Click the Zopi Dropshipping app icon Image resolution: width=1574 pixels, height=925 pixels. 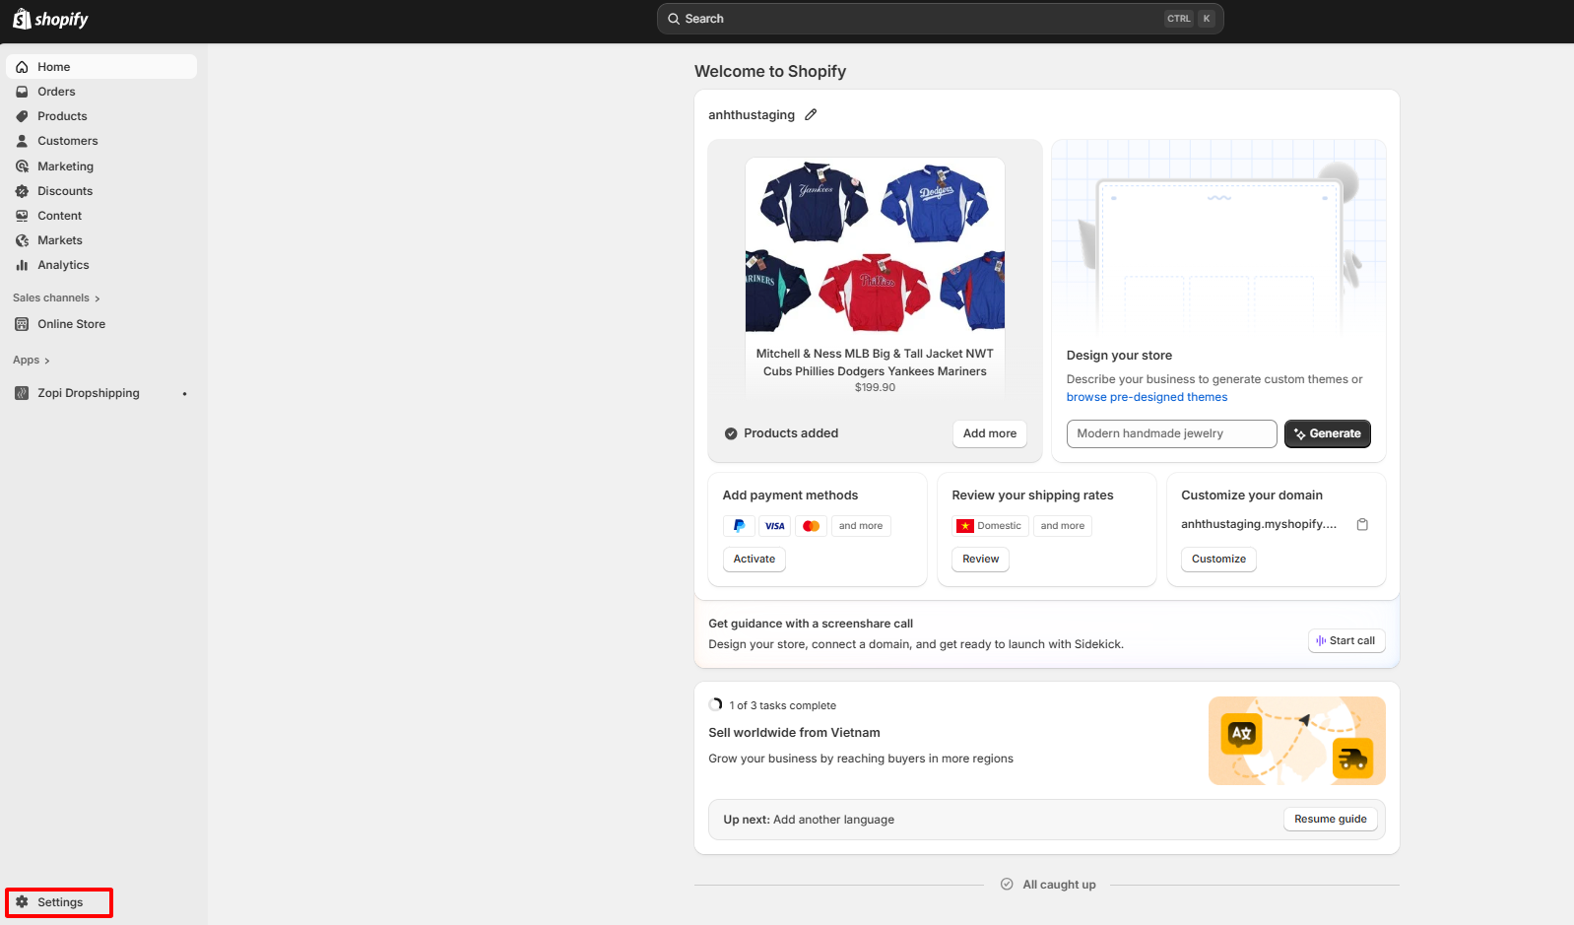22,393
